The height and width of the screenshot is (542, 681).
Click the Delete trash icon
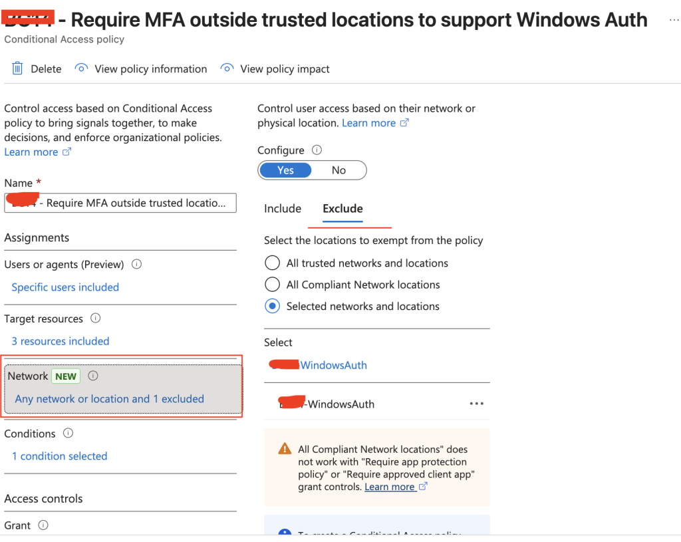click(x=18, y=68)
